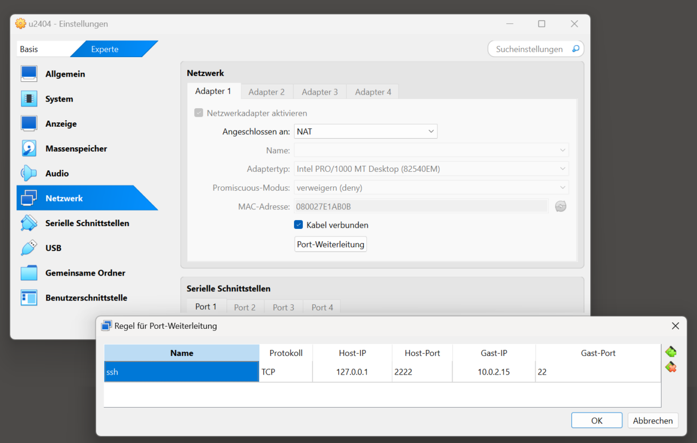Image resolution: width=697 pixels, height=443 pixels.
Task: Expand the Angeschlossen an NAT dropdown
Action: click(365, 132)
